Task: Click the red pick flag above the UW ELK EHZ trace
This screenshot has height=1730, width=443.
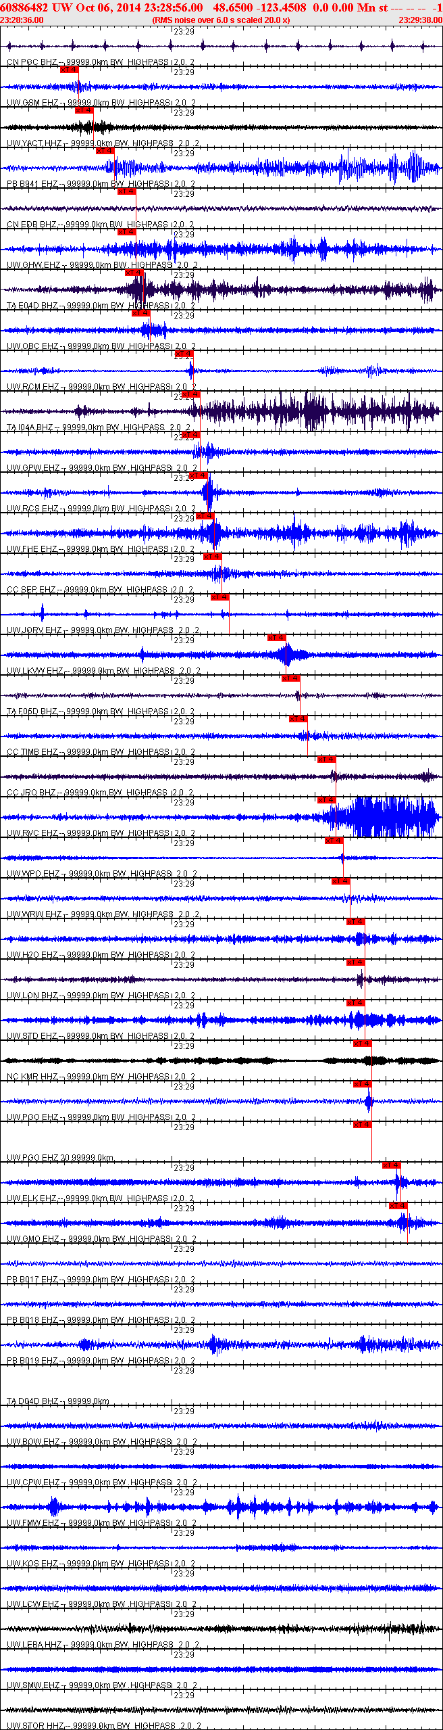Action: 392,1165
